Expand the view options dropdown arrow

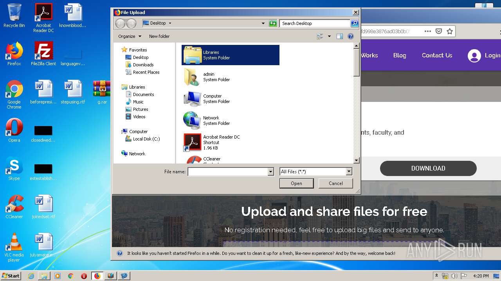329,36
